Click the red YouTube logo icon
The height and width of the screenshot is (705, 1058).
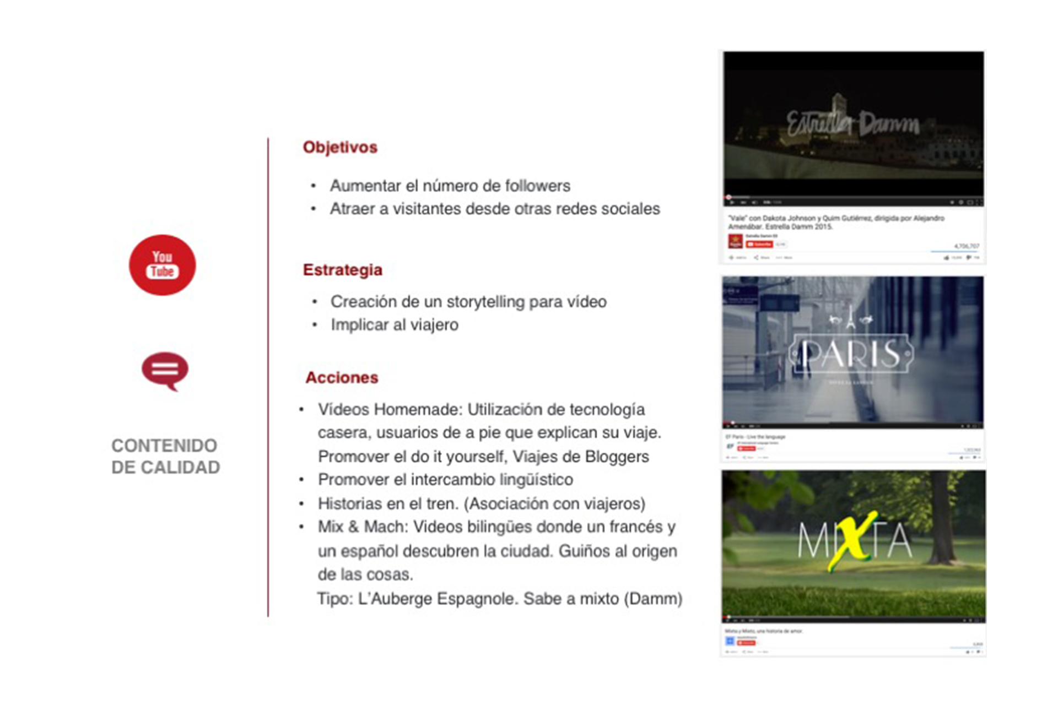pyautogui.click(x=162, y=265)
